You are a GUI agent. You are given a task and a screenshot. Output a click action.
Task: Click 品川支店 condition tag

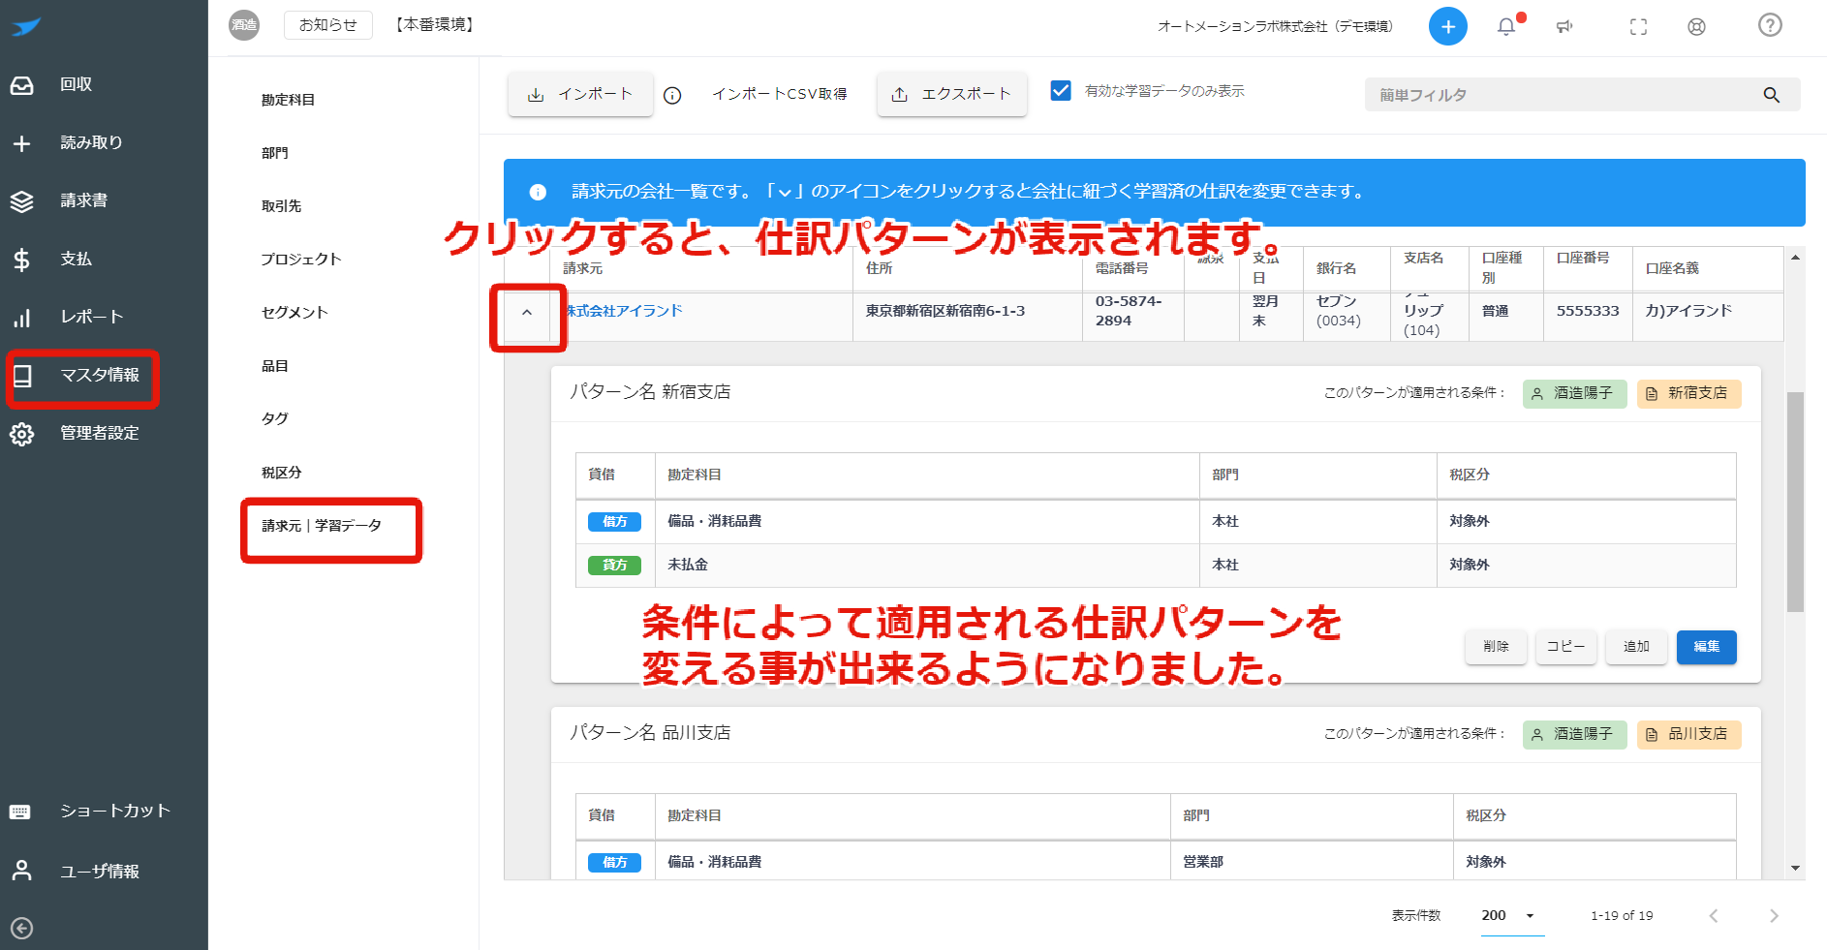1688,734
